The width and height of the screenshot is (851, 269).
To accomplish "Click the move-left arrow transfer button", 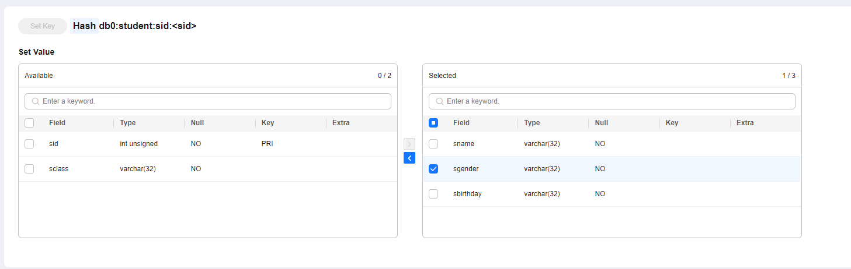I will [x=409, y=158].
